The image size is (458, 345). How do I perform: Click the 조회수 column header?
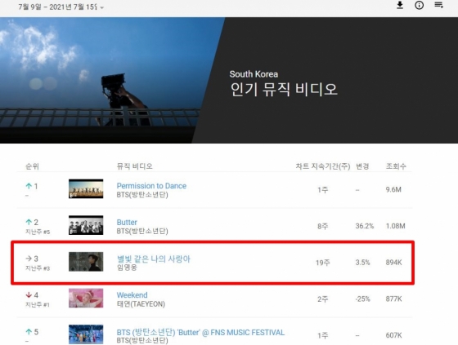[x=396, y=166]
